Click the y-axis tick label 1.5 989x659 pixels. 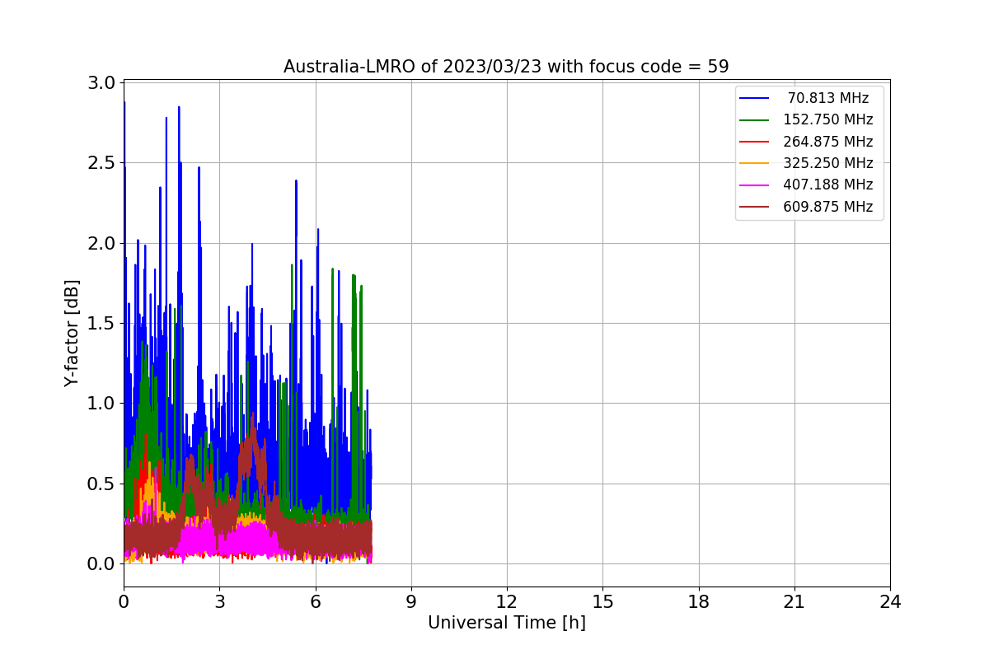click(101, 324)
